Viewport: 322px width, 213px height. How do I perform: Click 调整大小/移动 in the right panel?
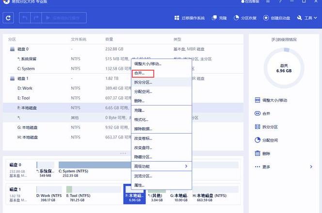[x=271, y=100]
